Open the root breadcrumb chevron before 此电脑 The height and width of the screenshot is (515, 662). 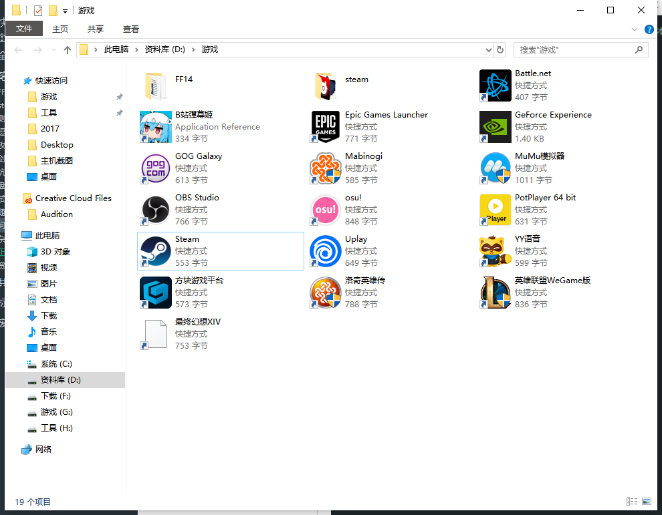click(x=96, y=50)
